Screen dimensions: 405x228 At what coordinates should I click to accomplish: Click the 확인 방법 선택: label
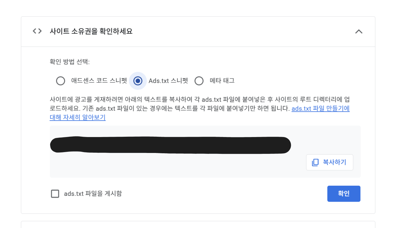point(70,62)
